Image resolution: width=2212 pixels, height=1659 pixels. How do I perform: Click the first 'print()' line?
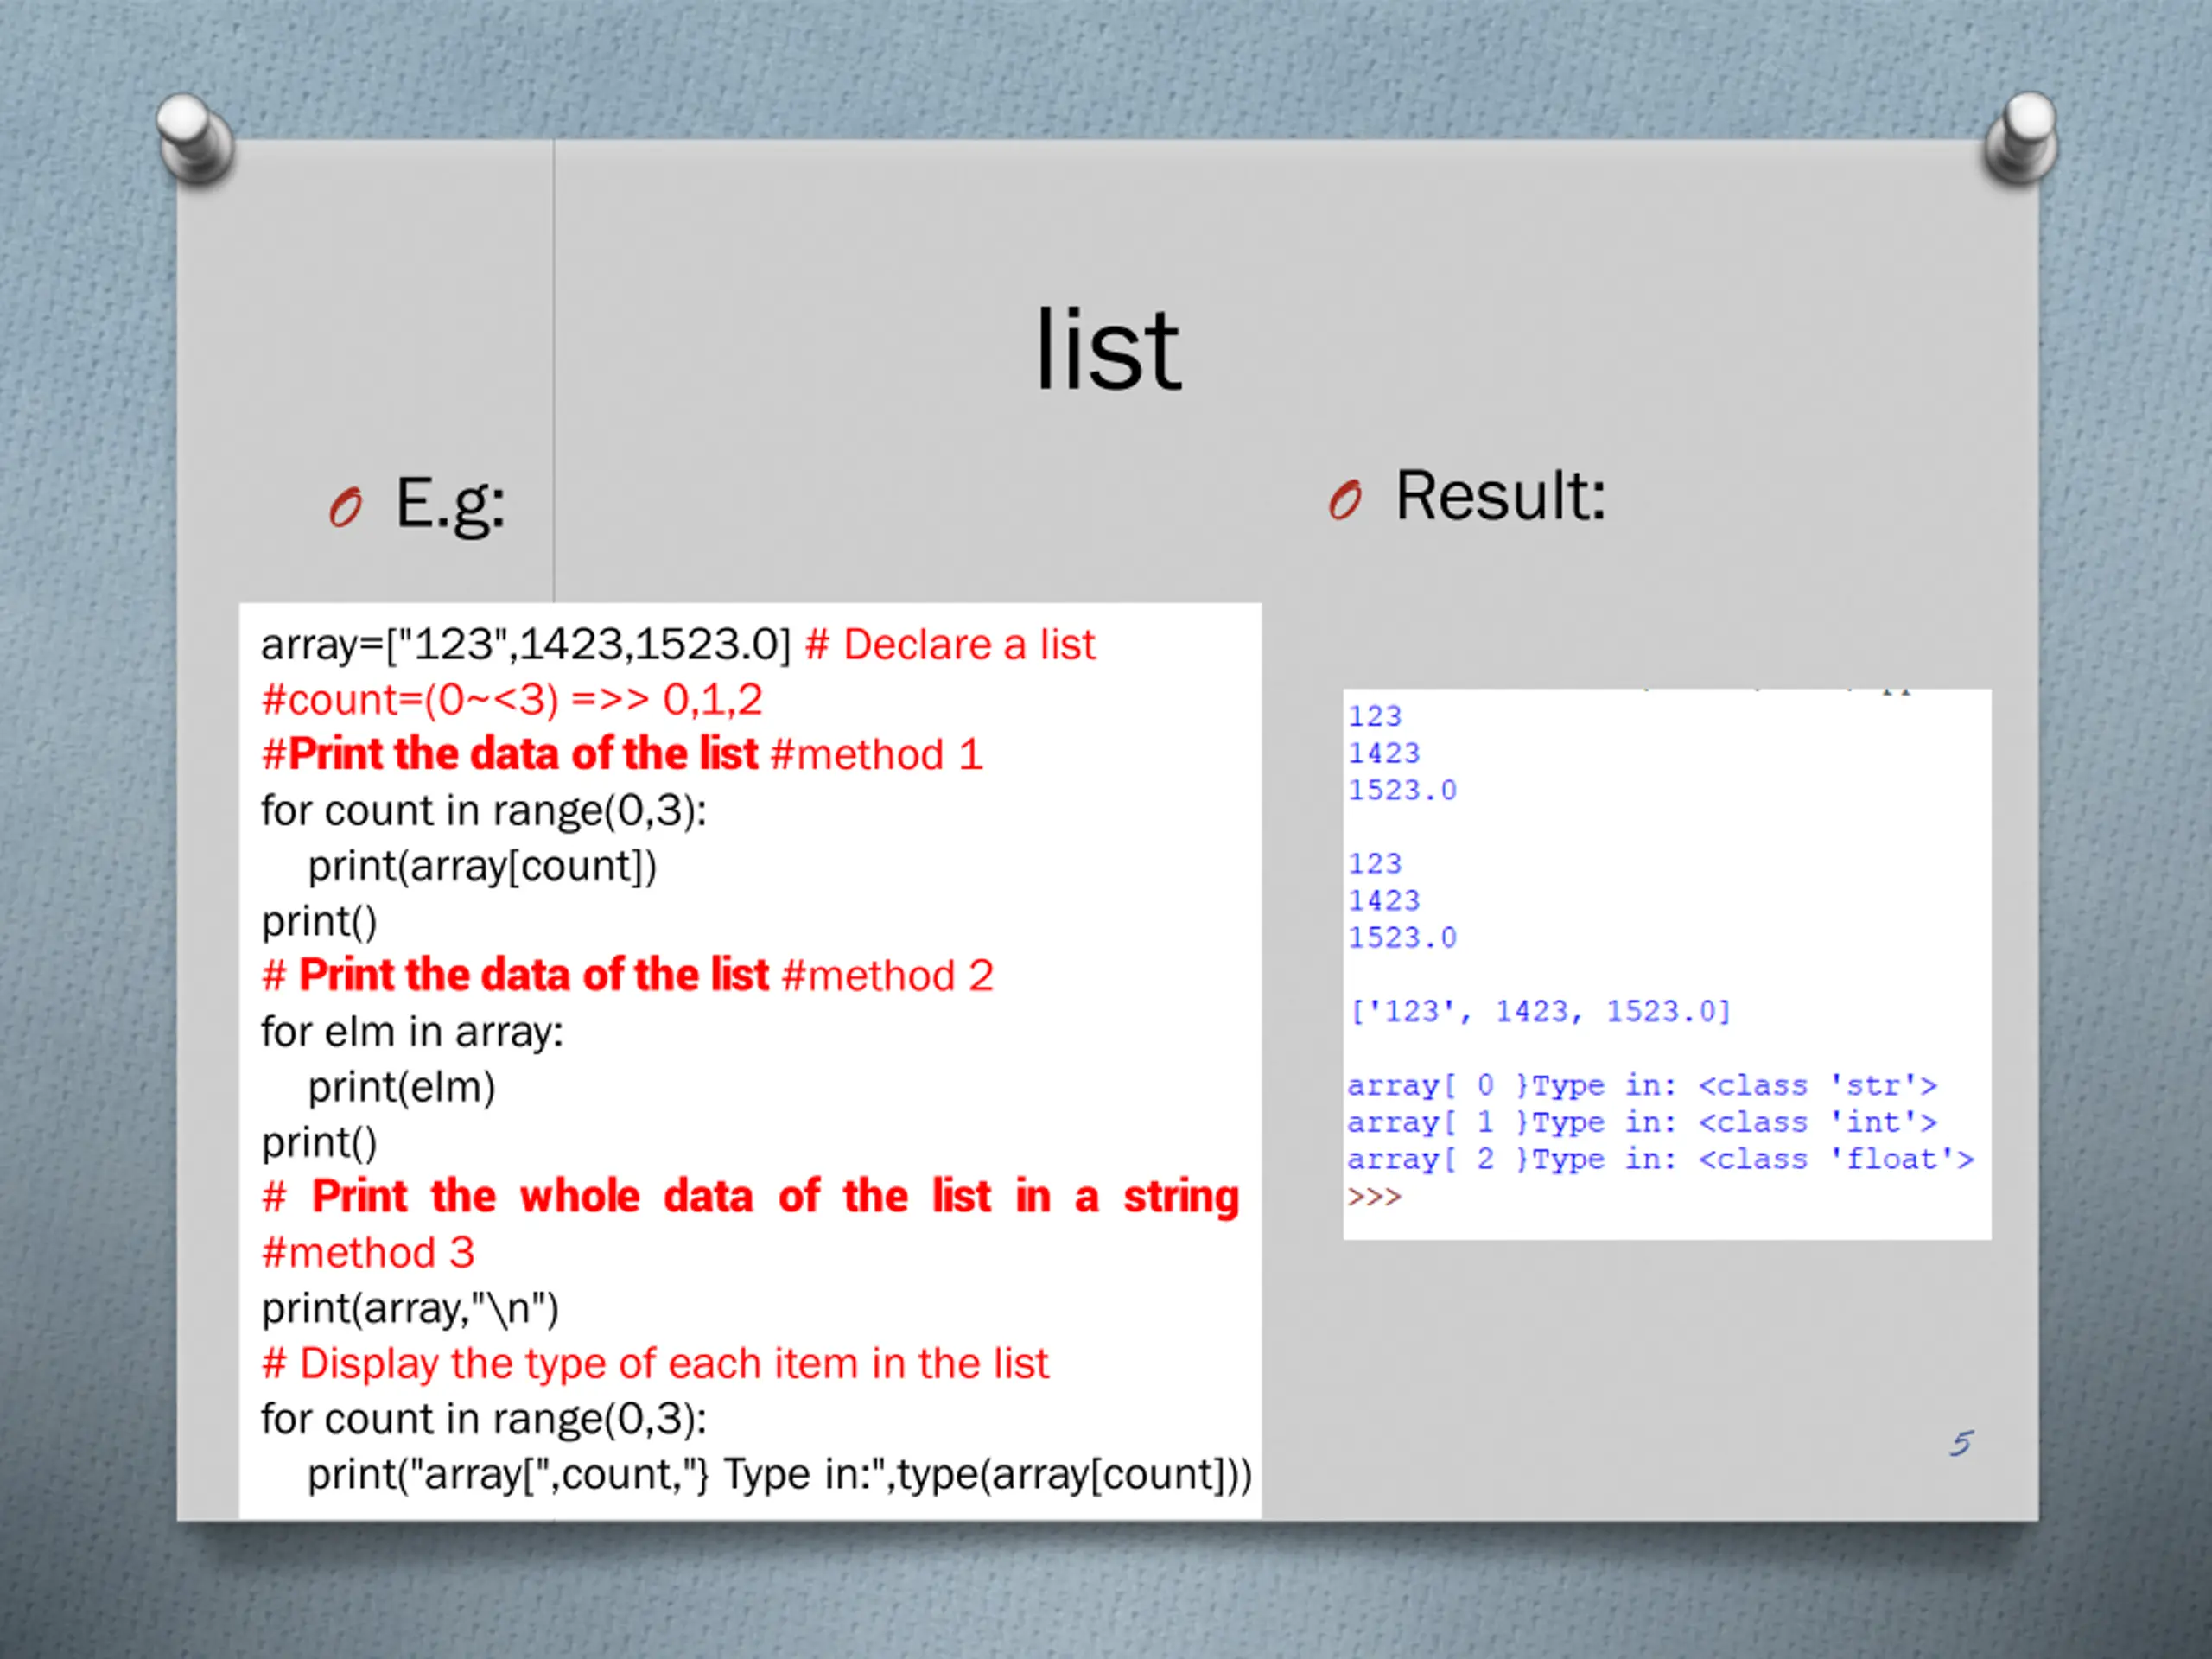click(x=319, y=921)
